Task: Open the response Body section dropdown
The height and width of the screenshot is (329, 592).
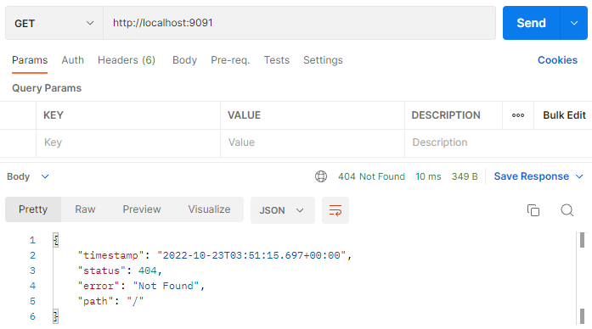Action: click(28, 176)
